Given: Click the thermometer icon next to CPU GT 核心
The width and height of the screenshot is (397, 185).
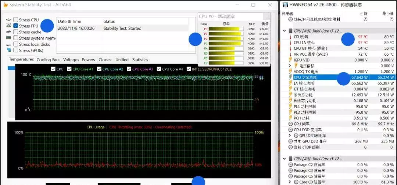Looking at the screenshot, I should (x=291, y=48).
